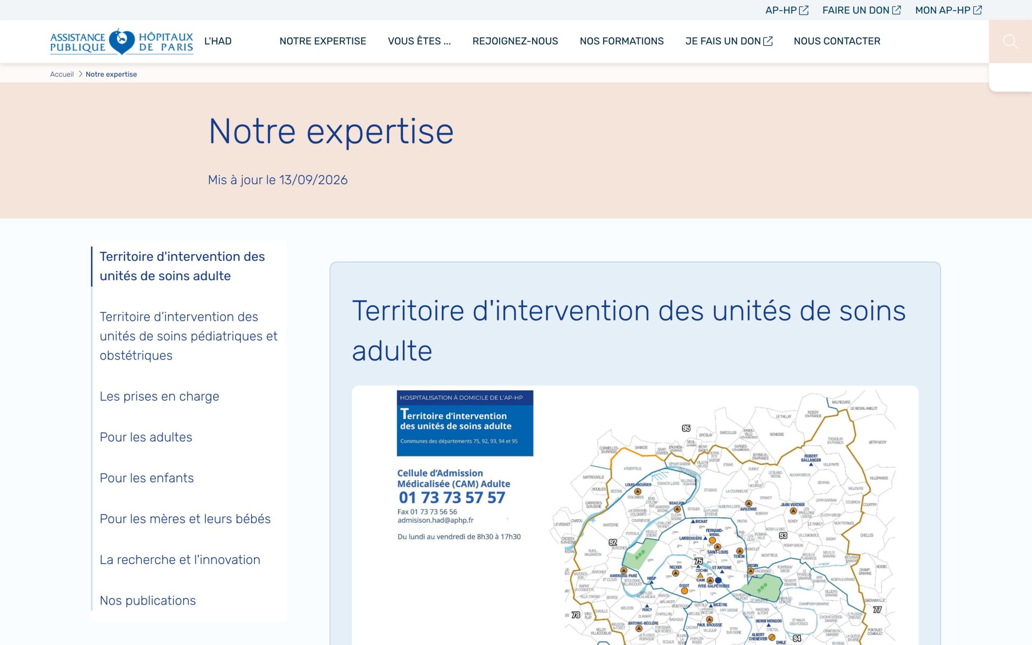
Task: Open the MON AP-HP link
Action: pos(949,10)
